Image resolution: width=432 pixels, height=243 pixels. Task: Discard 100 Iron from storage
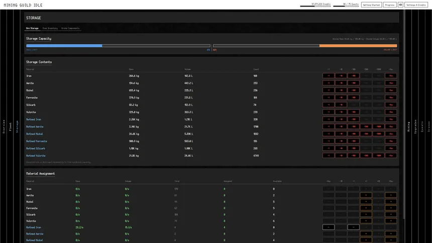tap(354, 76)
